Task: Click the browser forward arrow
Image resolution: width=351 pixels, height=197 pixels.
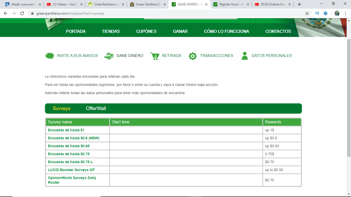Action: click(x=14, y=13)
